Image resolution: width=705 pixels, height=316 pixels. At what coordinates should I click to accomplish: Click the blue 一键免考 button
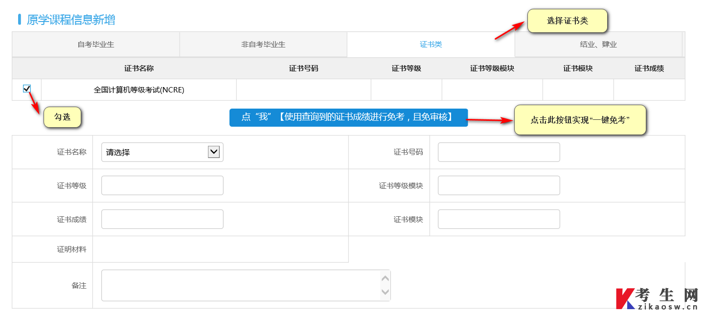tap(348, 117)
